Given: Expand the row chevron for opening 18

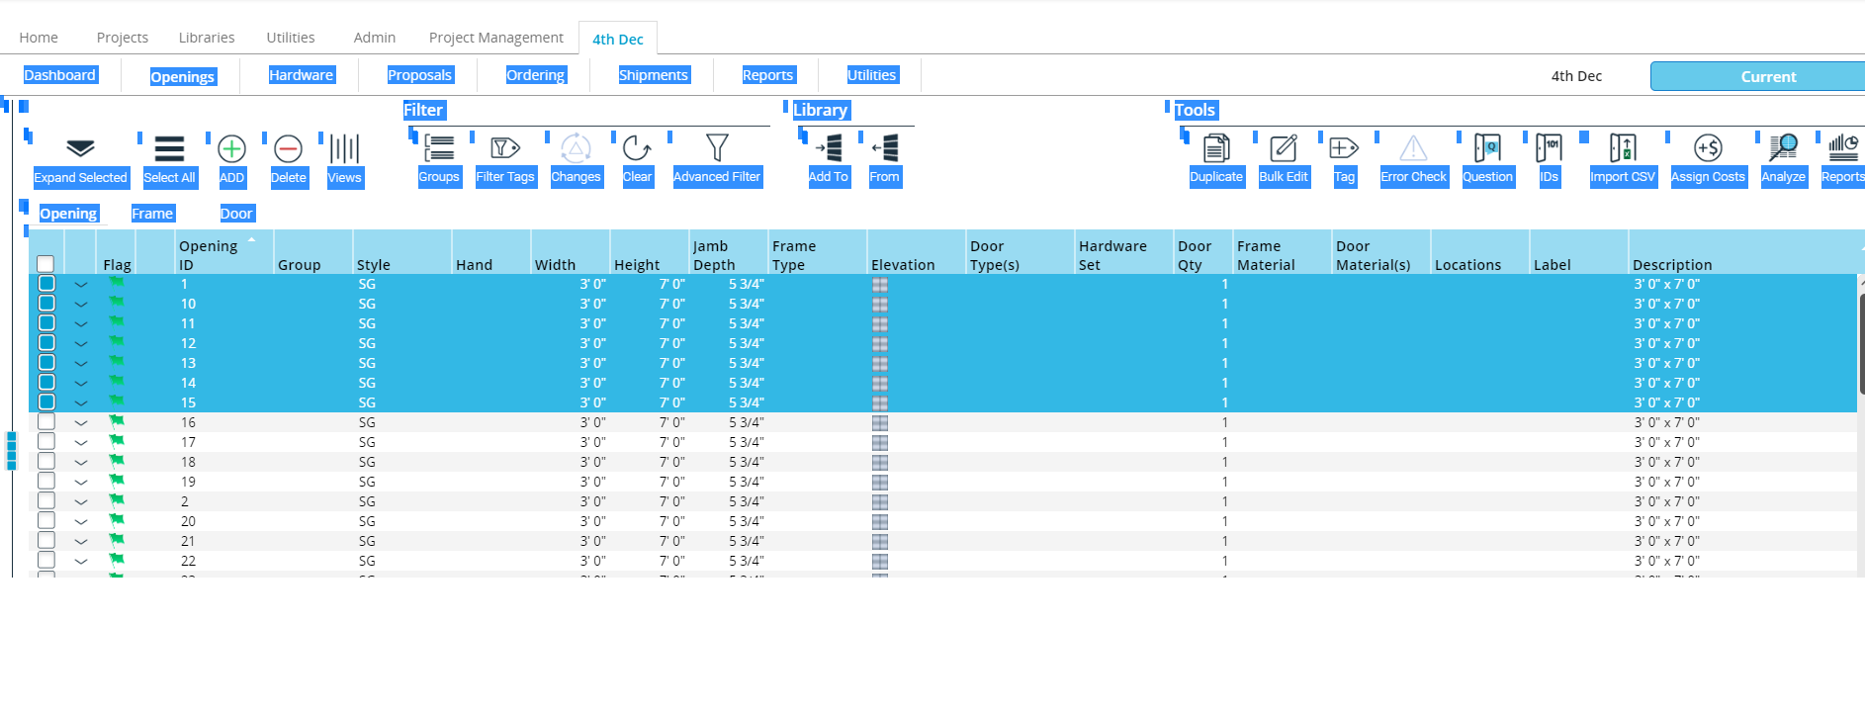Looking at the screenshot, I should 81,463.
